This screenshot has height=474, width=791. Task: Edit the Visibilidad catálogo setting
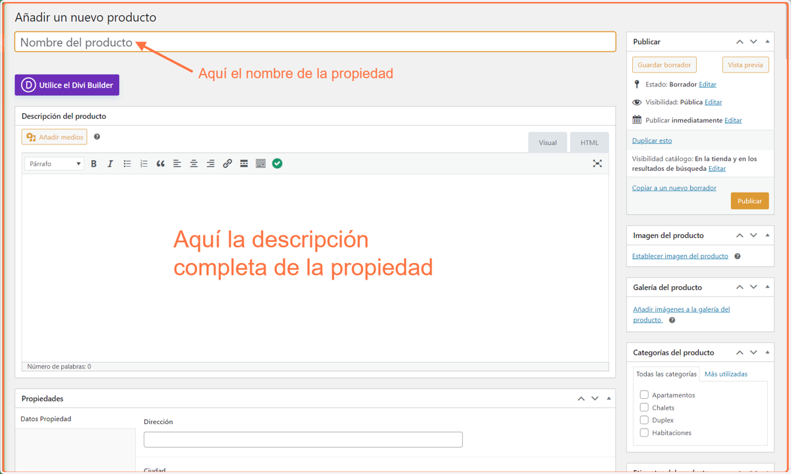(717, 169)
